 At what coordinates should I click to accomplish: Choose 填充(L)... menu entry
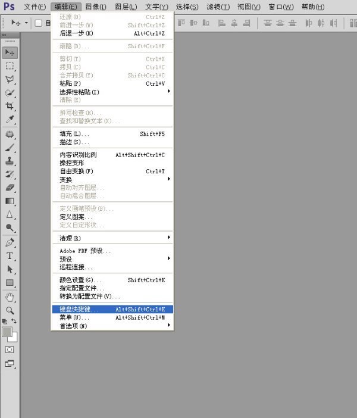click(x=112, y=134)
